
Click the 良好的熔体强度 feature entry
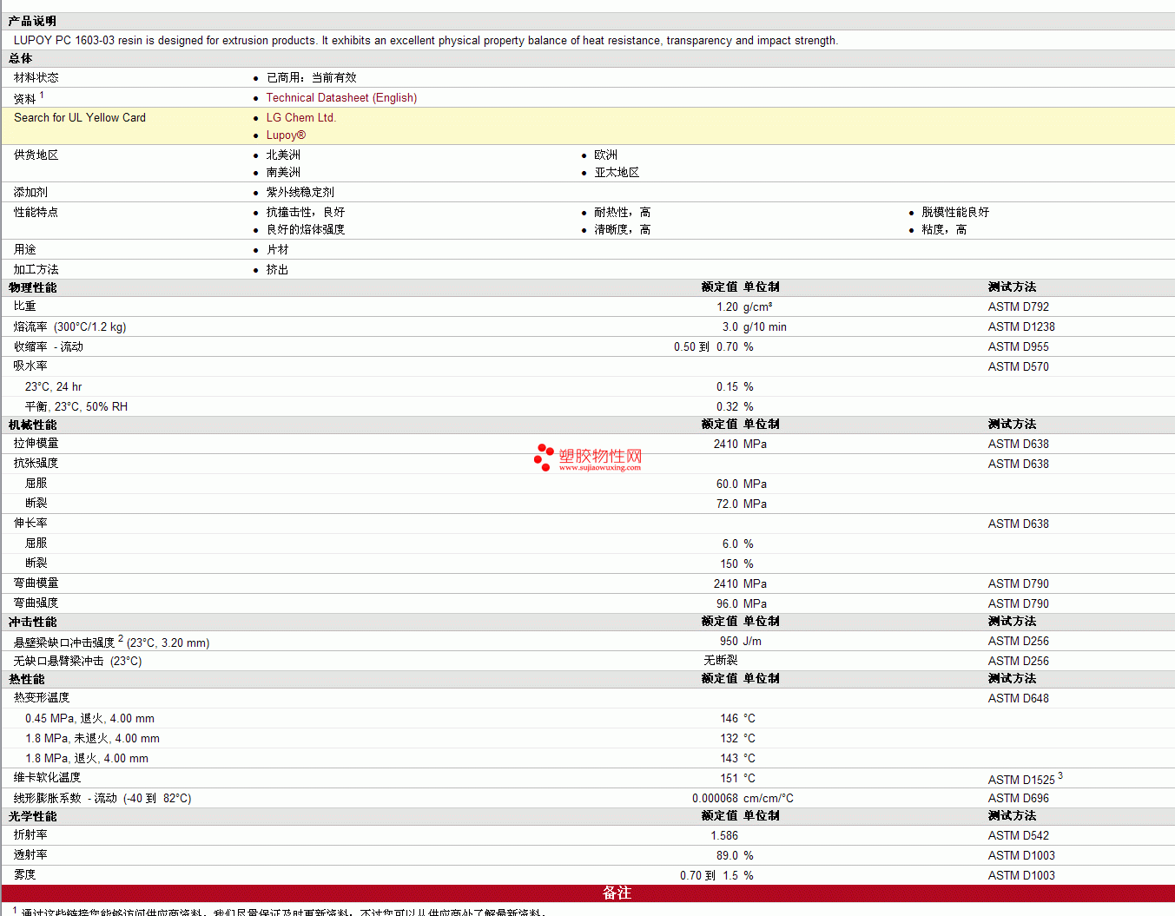[306, 230]
